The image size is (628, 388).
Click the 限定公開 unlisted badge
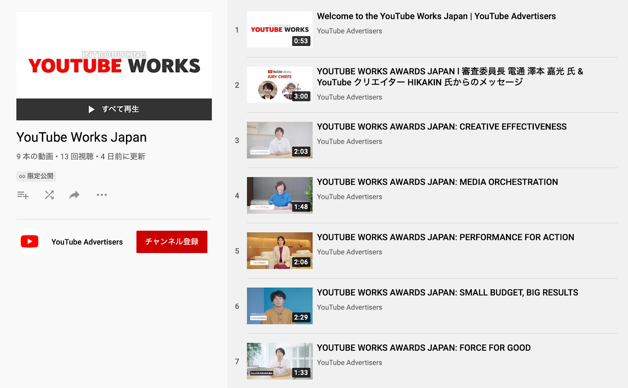(x=36, y=176)
